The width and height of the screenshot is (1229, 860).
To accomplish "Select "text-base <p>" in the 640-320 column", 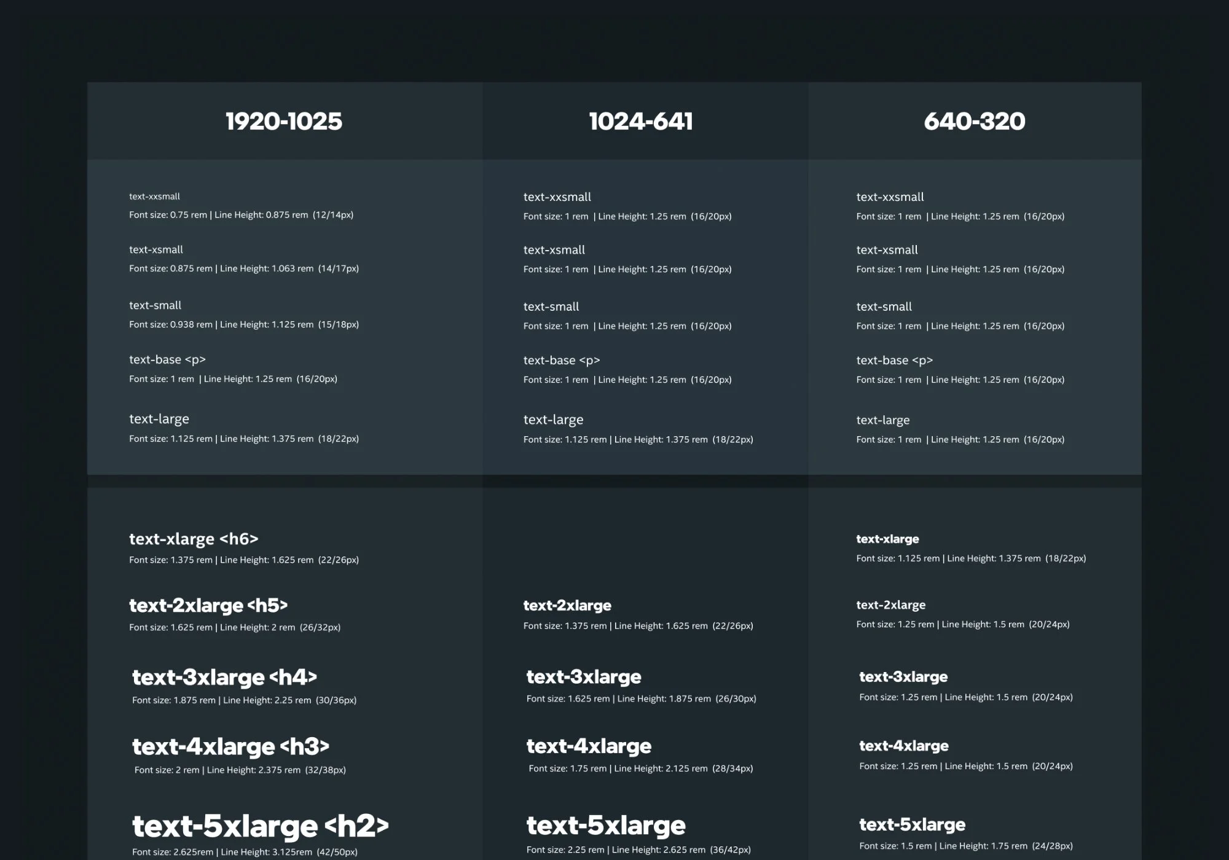I will 895,361.
